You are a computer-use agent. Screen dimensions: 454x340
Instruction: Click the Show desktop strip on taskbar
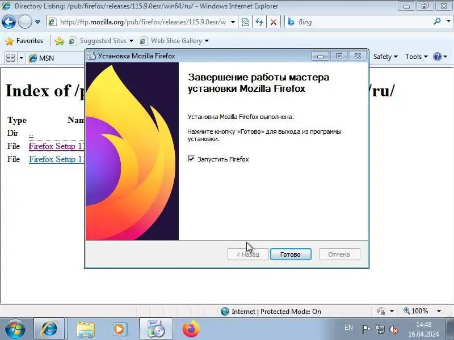coord(451,329)
